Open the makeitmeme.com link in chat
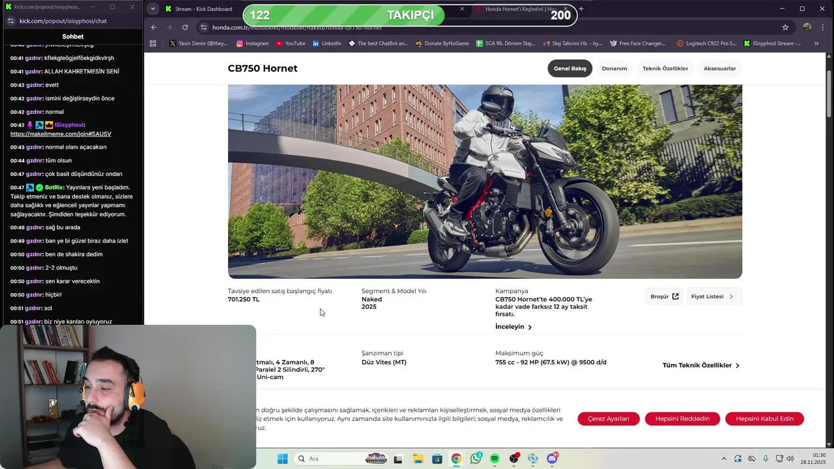Viewport: 834px width, 469px height. coord(61,134)
